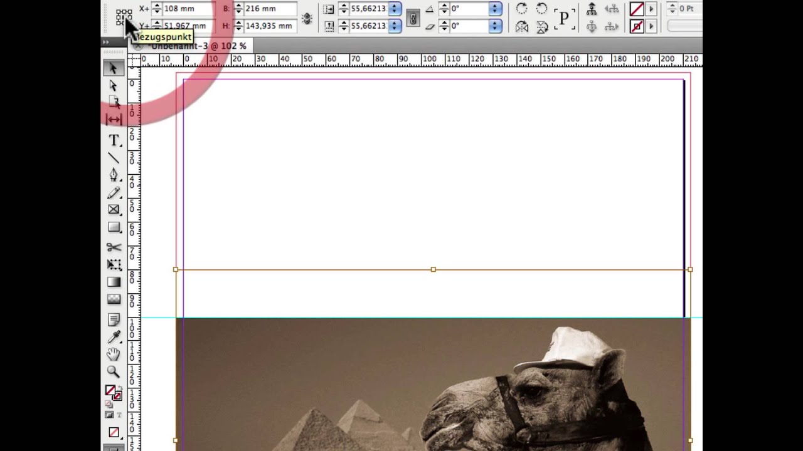Image resolution: width=803 pixels, height=451 pixels.
Task: Click the stroke color swatch in control panel
Action: [637, 26]
